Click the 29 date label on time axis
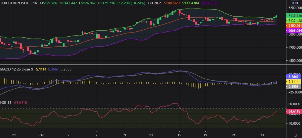The height and width of the screenshot is (138, 302). pos(13,135)
